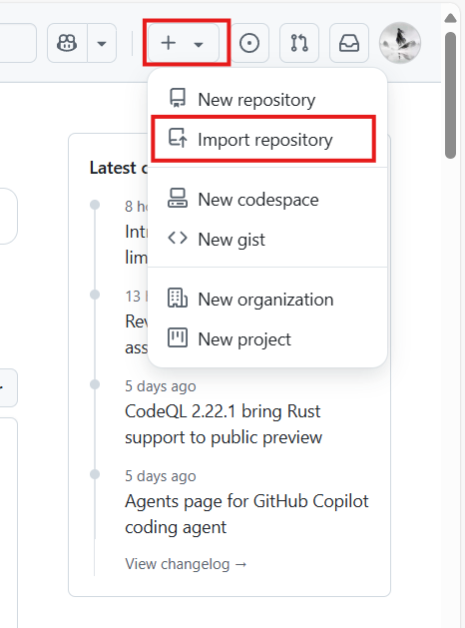
Task: Open the Copilot chat icon
Action: [67, 43]
